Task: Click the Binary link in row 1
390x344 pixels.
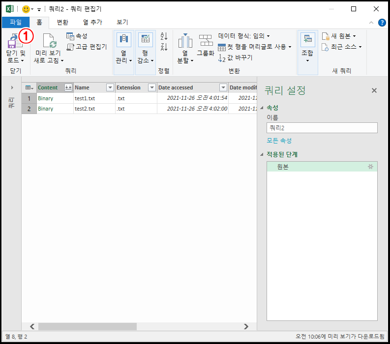Action: (46, 98)
